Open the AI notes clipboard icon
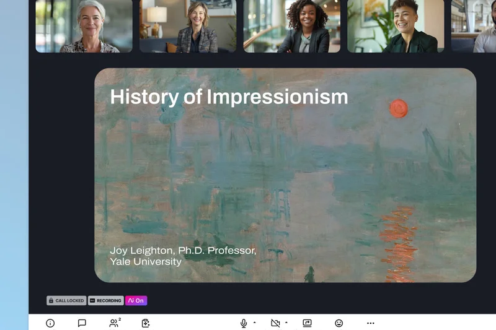This screenshot has width=496, height=330. pyautogui.click(x=146, y=323)
